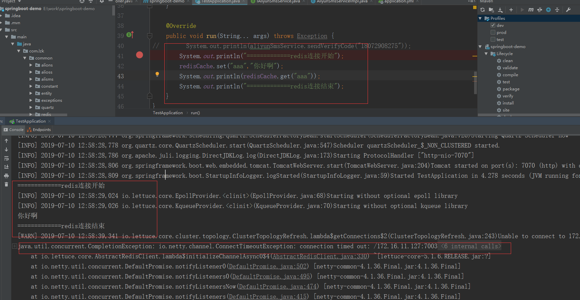Add a Maven project with plus icon
The width and height of the screenshot is (580, 300).
tap(511, 10)
